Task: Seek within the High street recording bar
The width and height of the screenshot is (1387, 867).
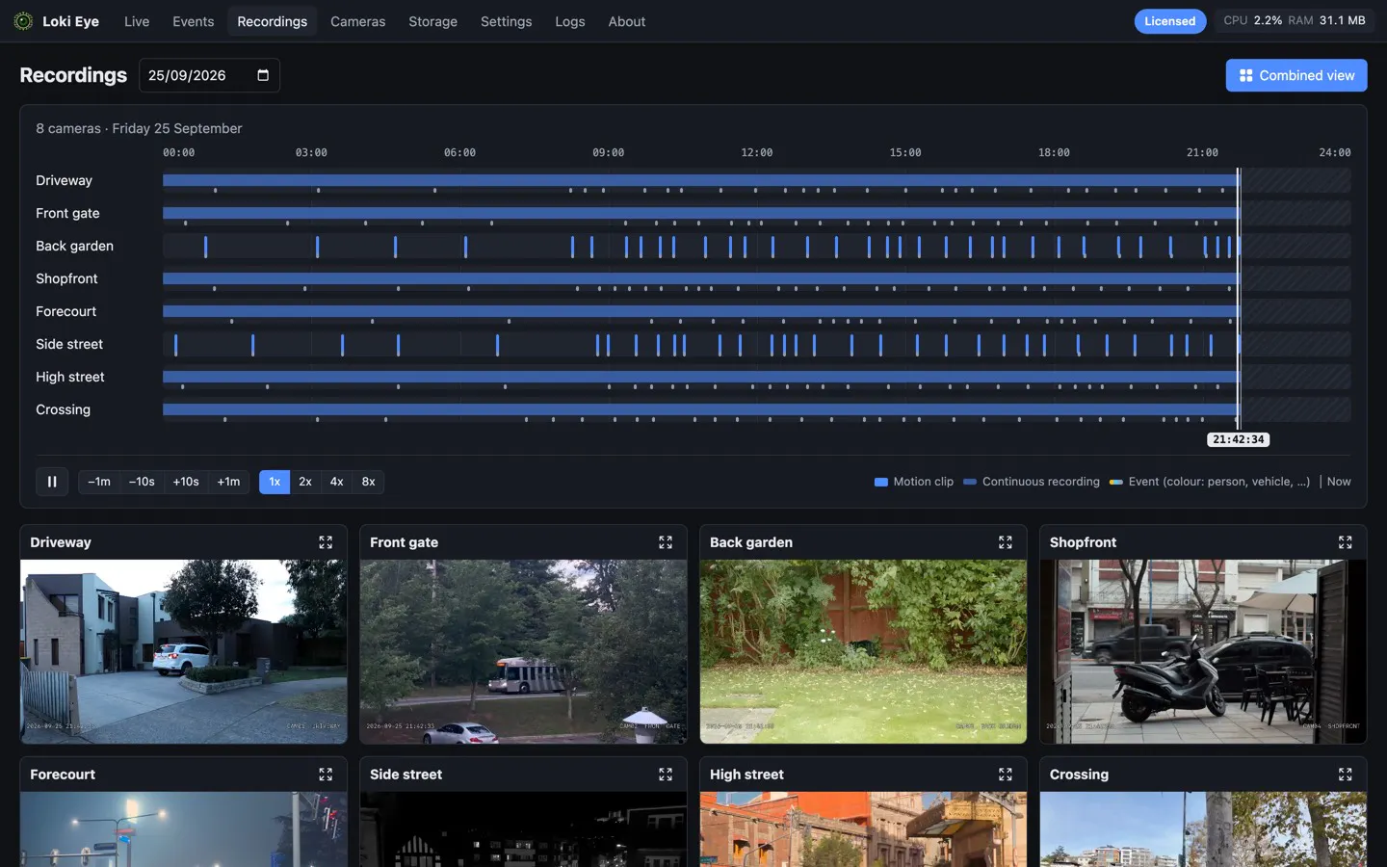Action: (700, 377)
